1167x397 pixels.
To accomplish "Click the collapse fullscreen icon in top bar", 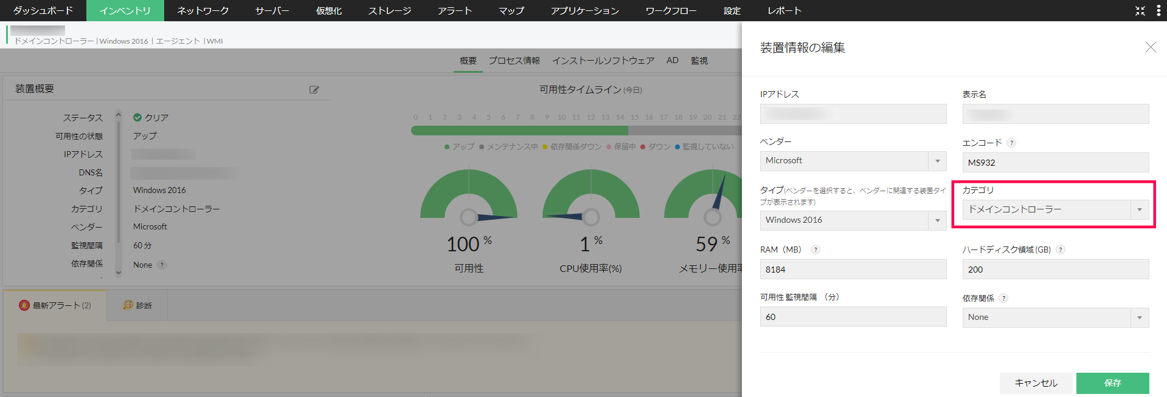I will (x=1140, y=10).
